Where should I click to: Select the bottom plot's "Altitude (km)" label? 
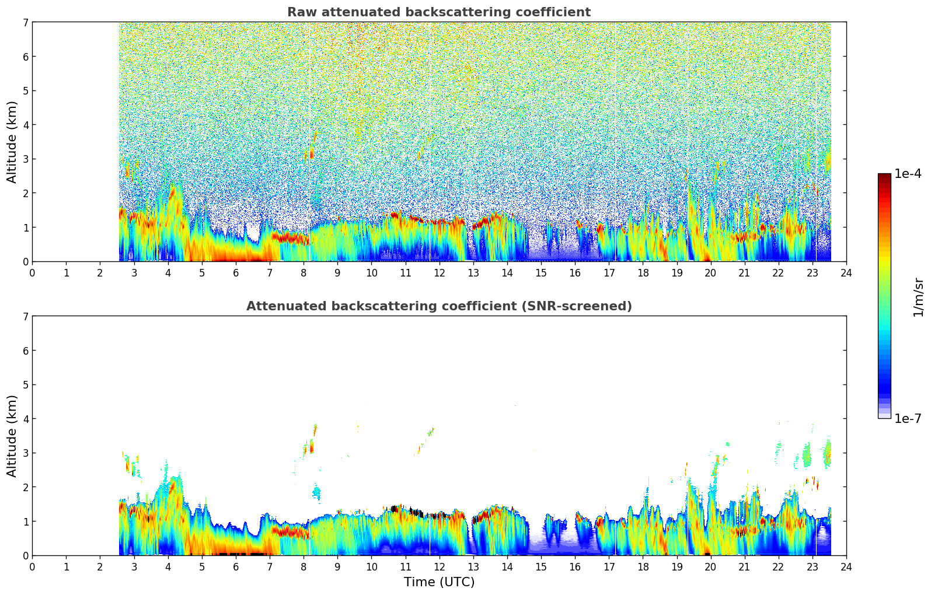tap(12, 436)
